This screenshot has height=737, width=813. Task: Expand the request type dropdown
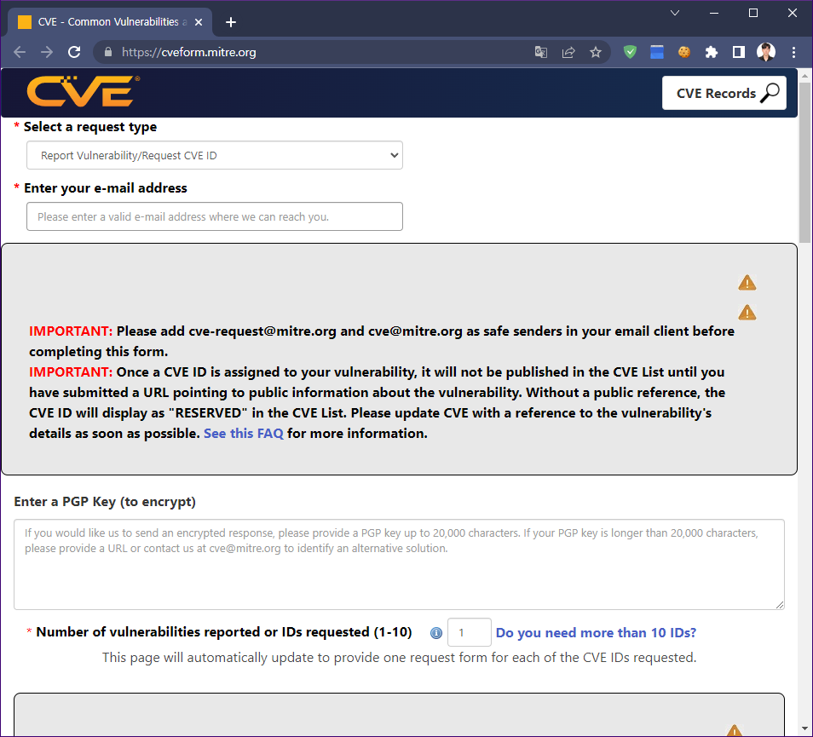215,155
